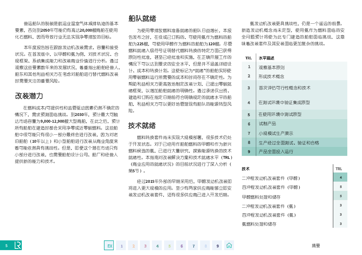Viewport: 362px width, 255px height.
Task: Select section 5 in navigation bar
Action: tap(169, 245)
